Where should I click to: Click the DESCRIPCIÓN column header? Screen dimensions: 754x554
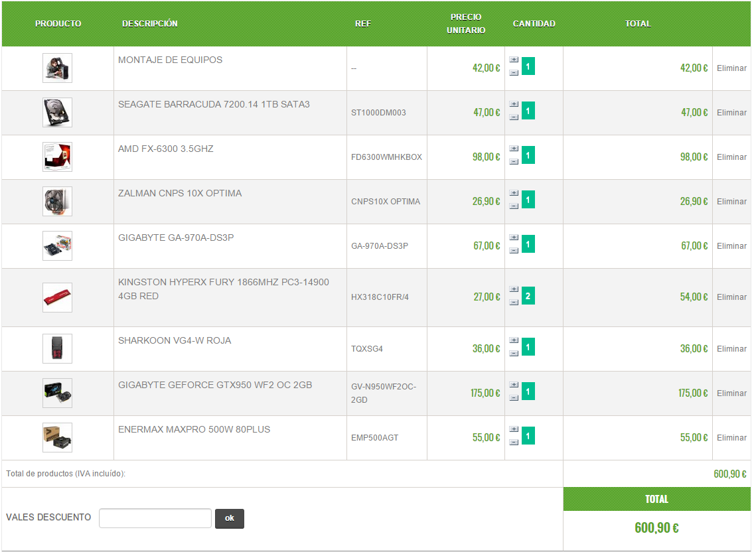click(x=149, y=23)
